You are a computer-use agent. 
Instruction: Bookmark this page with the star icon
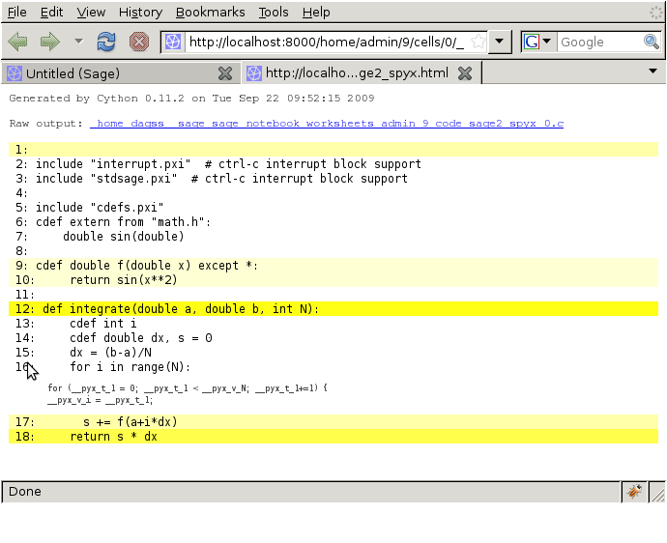[477, 42]
